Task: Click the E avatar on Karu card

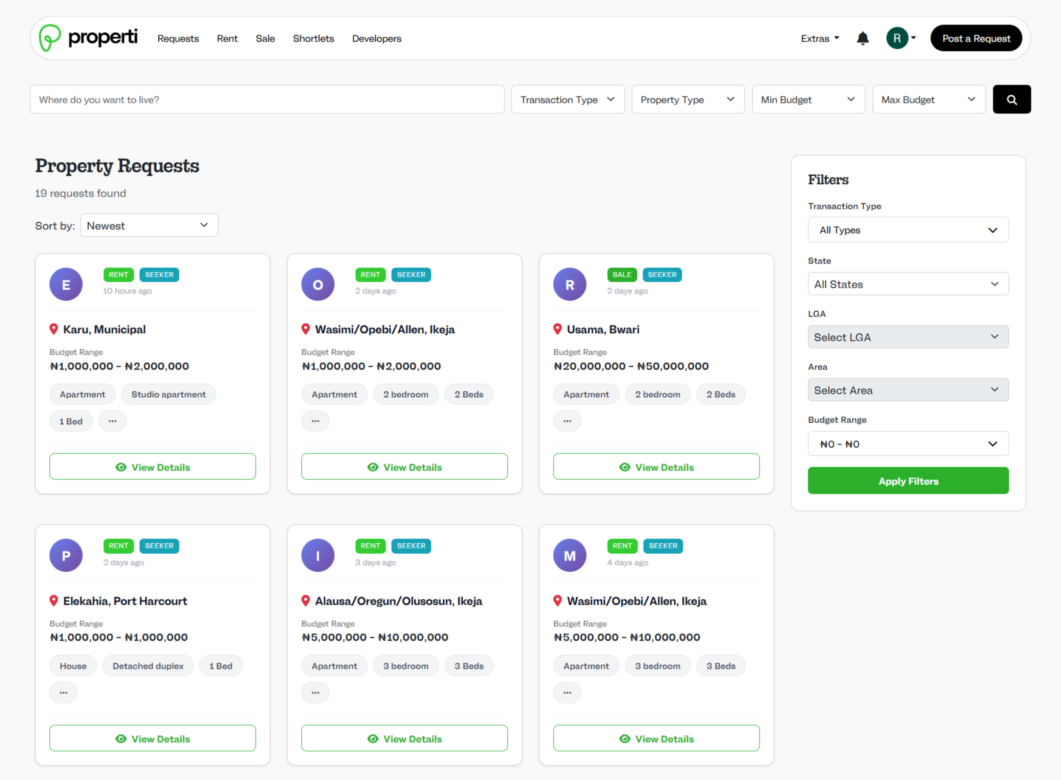Action: point(66,284)
